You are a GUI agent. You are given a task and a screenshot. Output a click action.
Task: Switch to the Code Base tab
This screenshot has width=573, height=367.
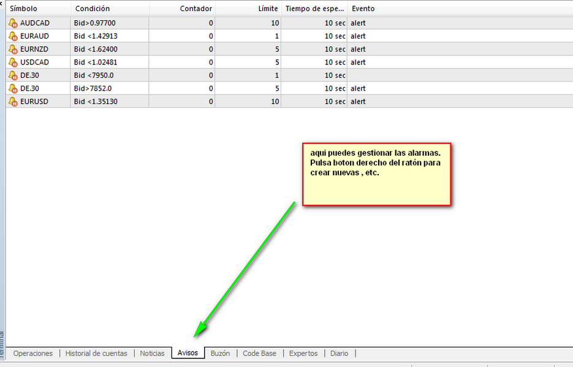point(259,354)
